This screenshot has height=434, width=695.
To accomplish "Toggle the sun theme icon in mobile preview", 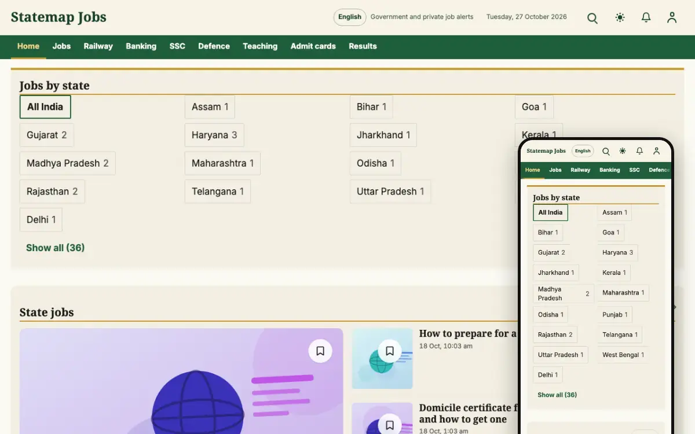I will (x=623, y=151).
